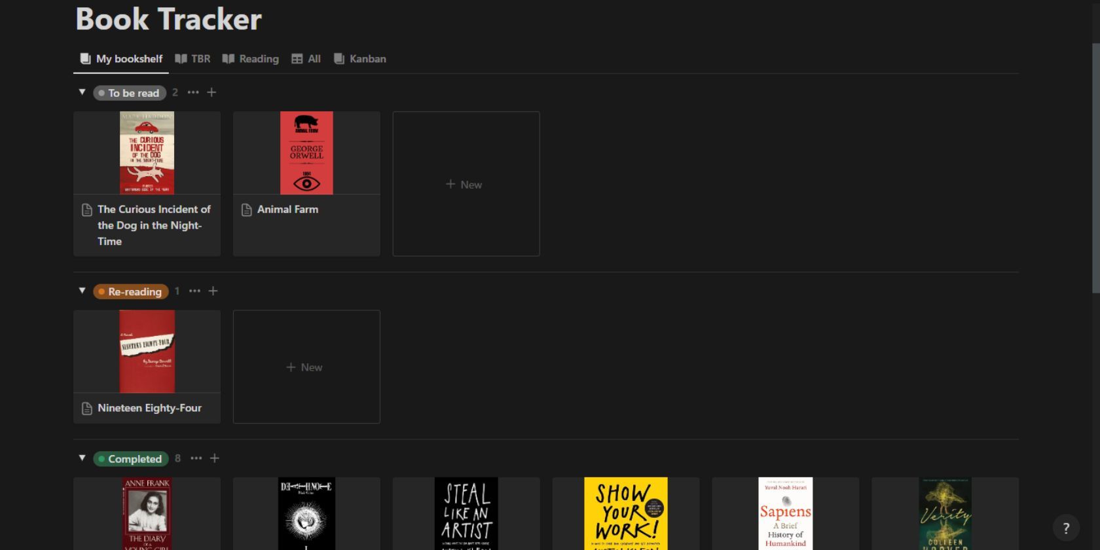This screenshot has height=550, width=1100.
Task: Collapse the To be read group
Action: pos(82,92)
